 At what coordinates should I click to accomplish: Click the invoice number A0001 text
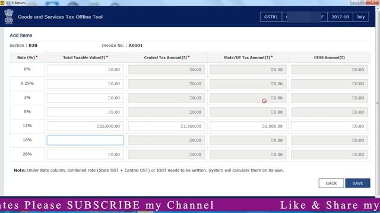click(x=135, y=46)
